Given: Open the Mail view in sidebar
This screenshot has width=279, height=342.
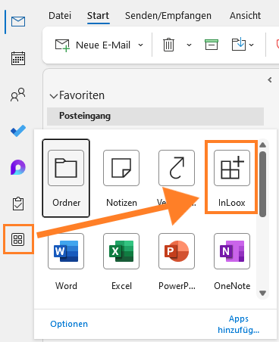Looking at the screenshot, I should (18, 22).
